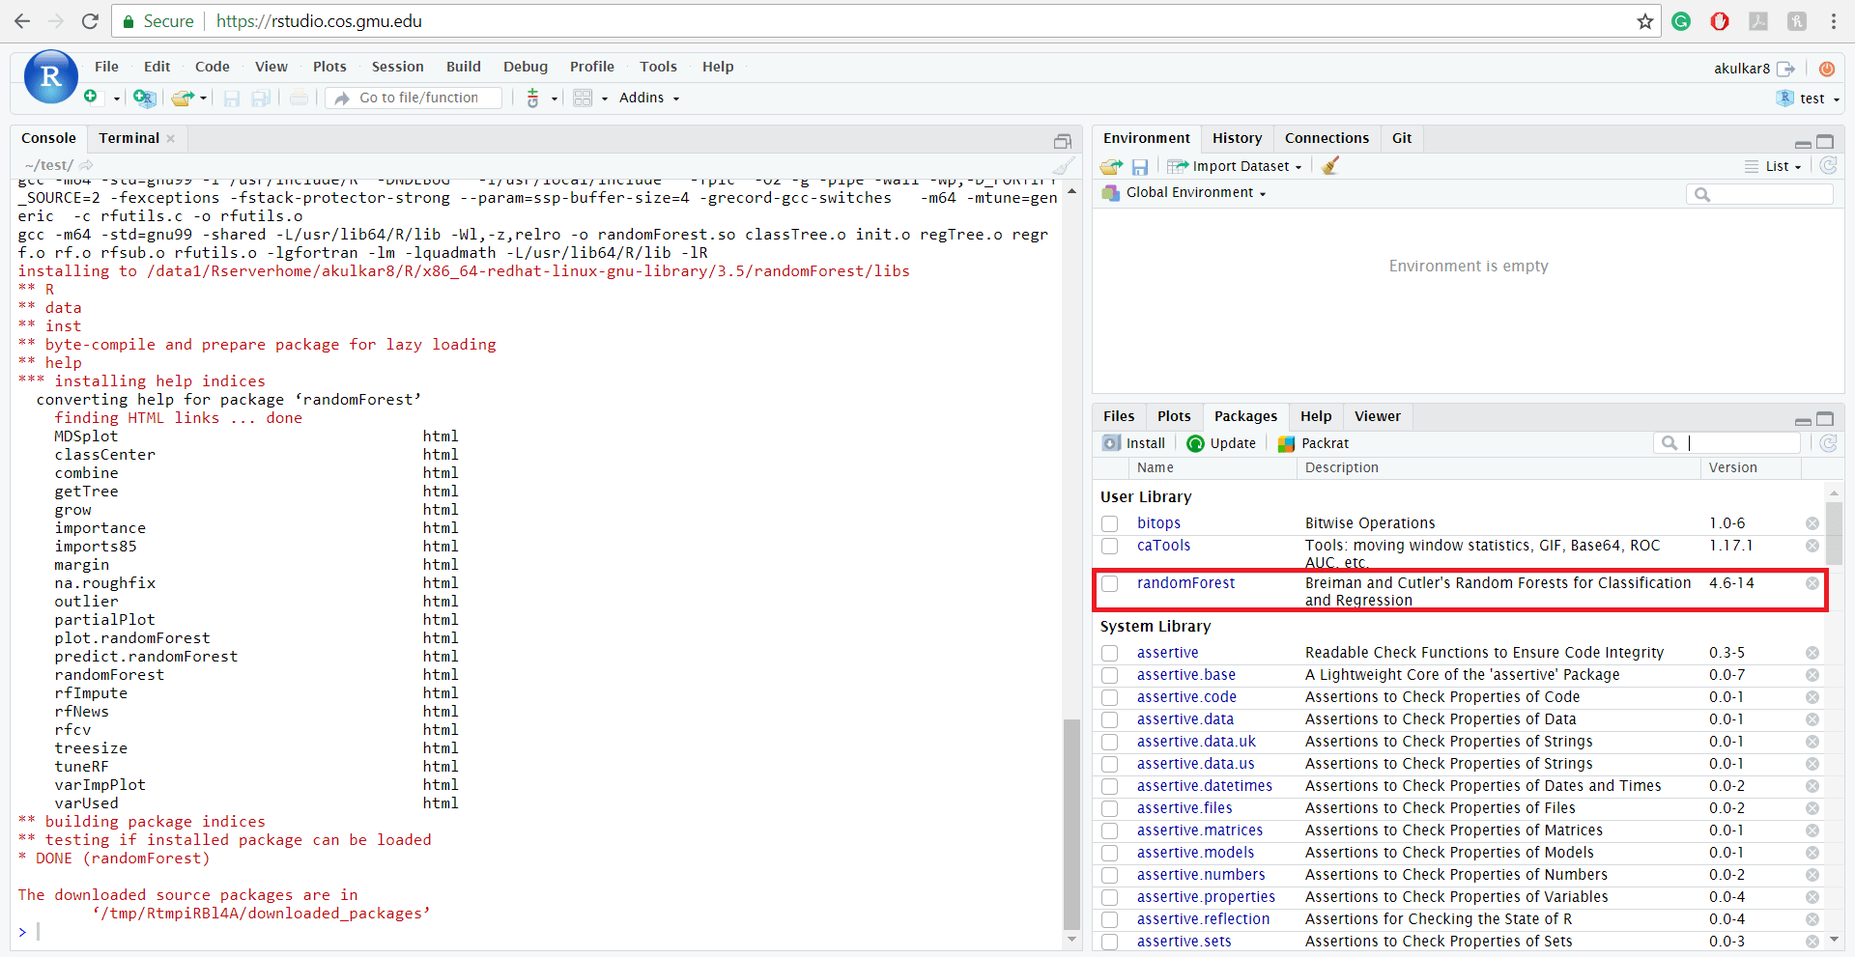1855x957 pixels.
Task: Clear the workspace with the broom icon
Action: 1329,165
